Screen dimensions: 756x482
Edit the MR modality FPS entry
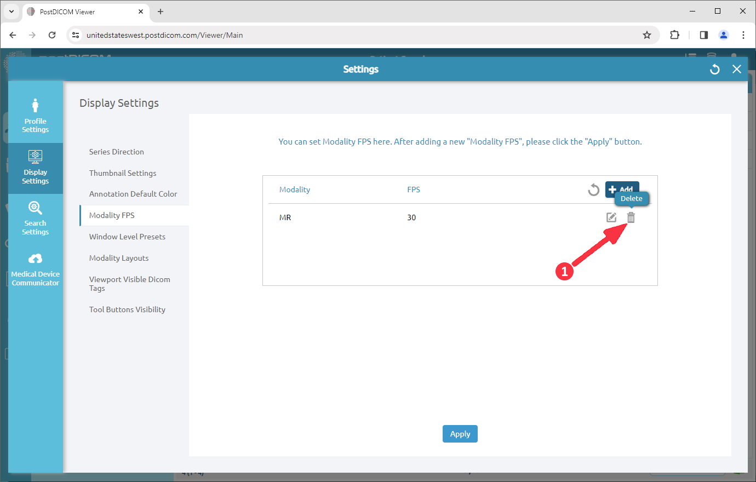611,217
